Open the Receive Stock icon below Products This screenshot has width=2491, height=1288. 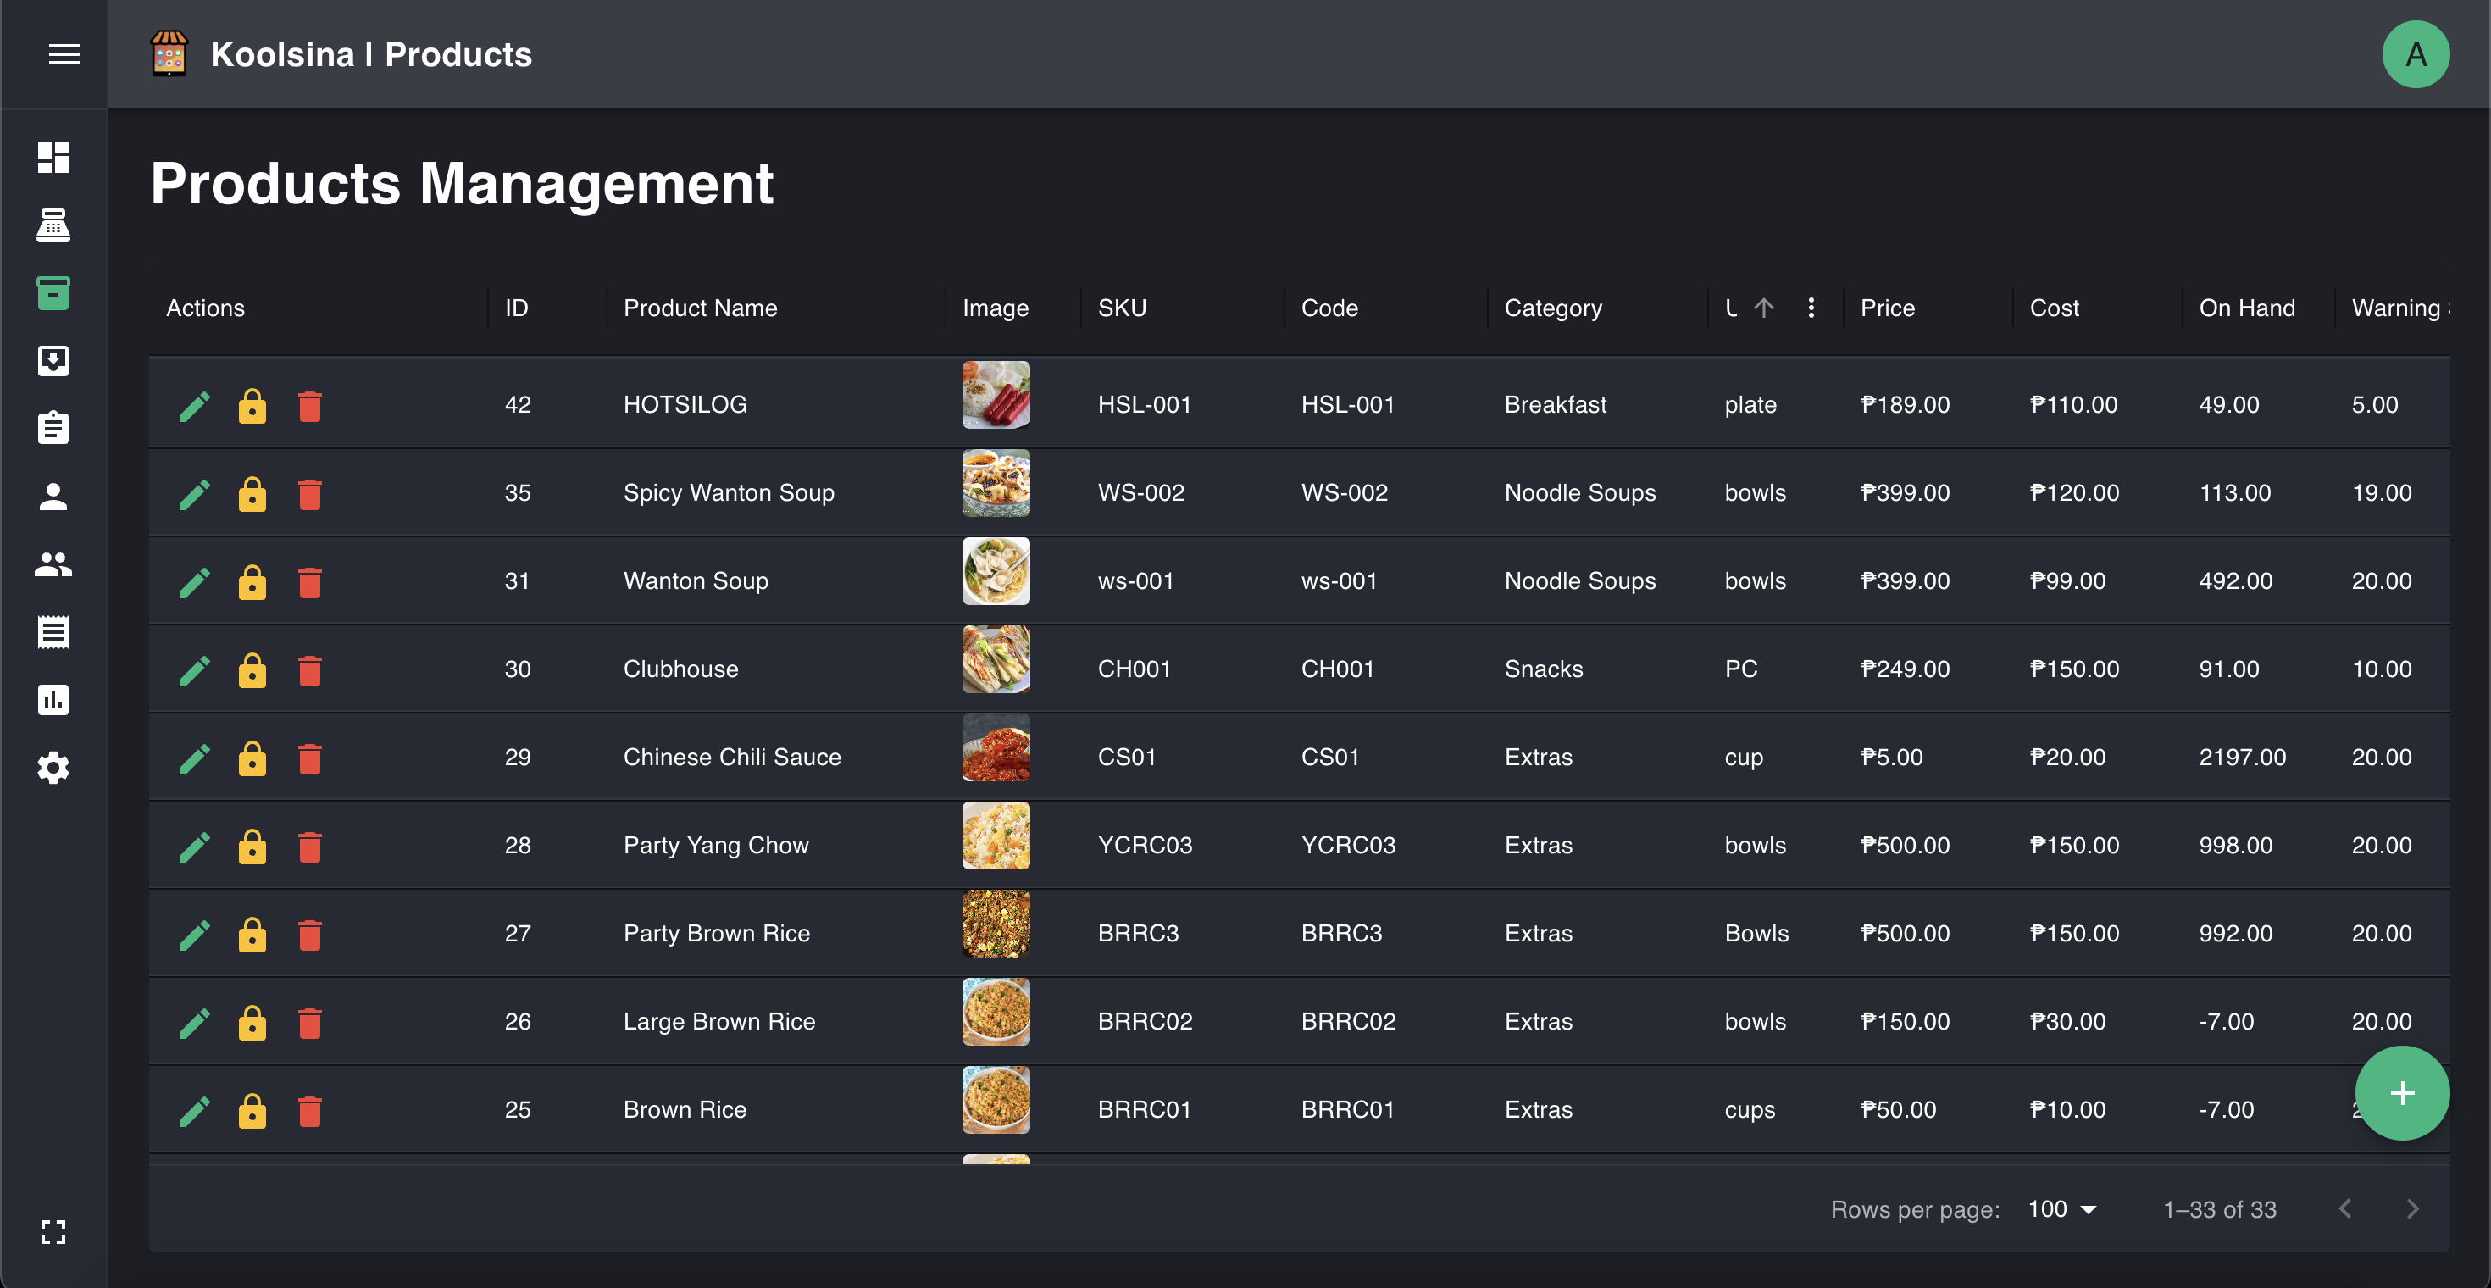click(x=54, y=361)
